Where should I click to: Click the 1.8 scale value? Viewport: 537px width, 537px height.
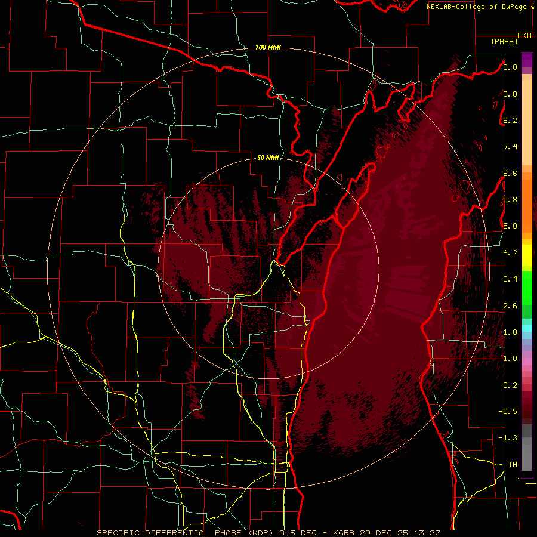(510, 332)
